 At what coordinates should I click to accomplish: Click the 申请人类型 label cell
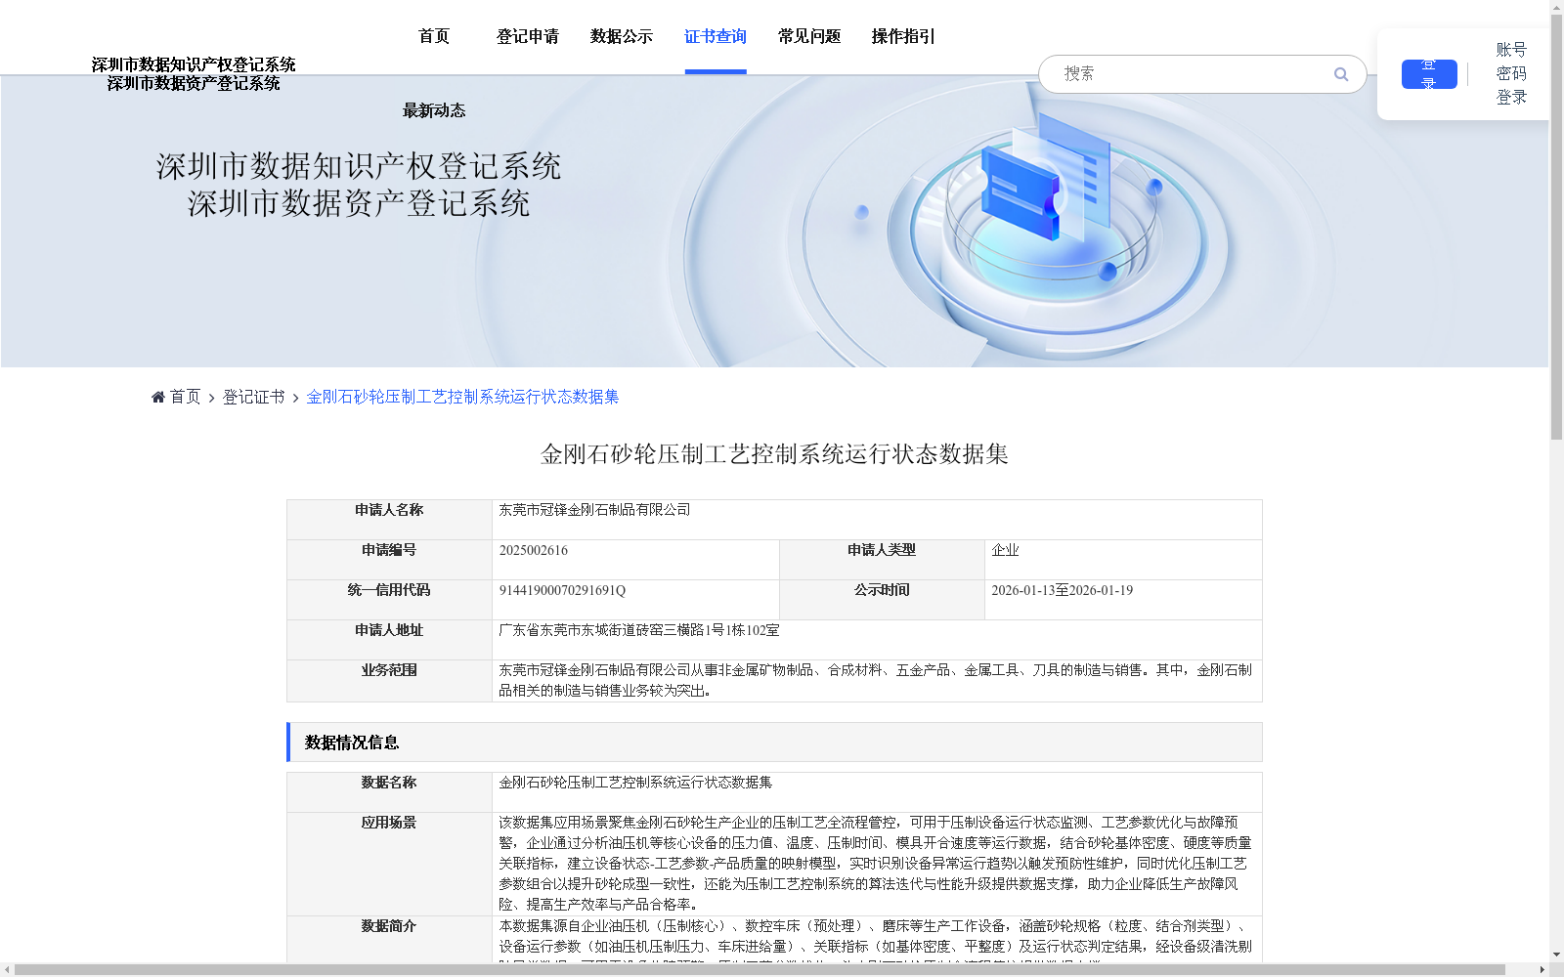[882, 560]
